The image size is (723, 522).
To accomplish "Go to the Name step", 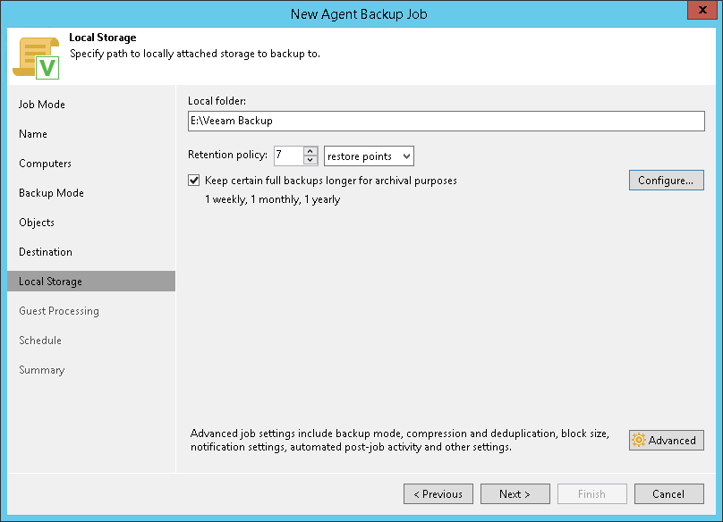I will coord(33,134).
